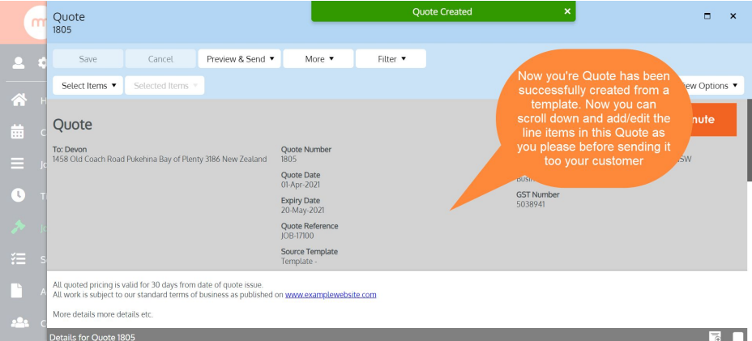Open the three-line list icon in sidebar

tap(18, 164)
